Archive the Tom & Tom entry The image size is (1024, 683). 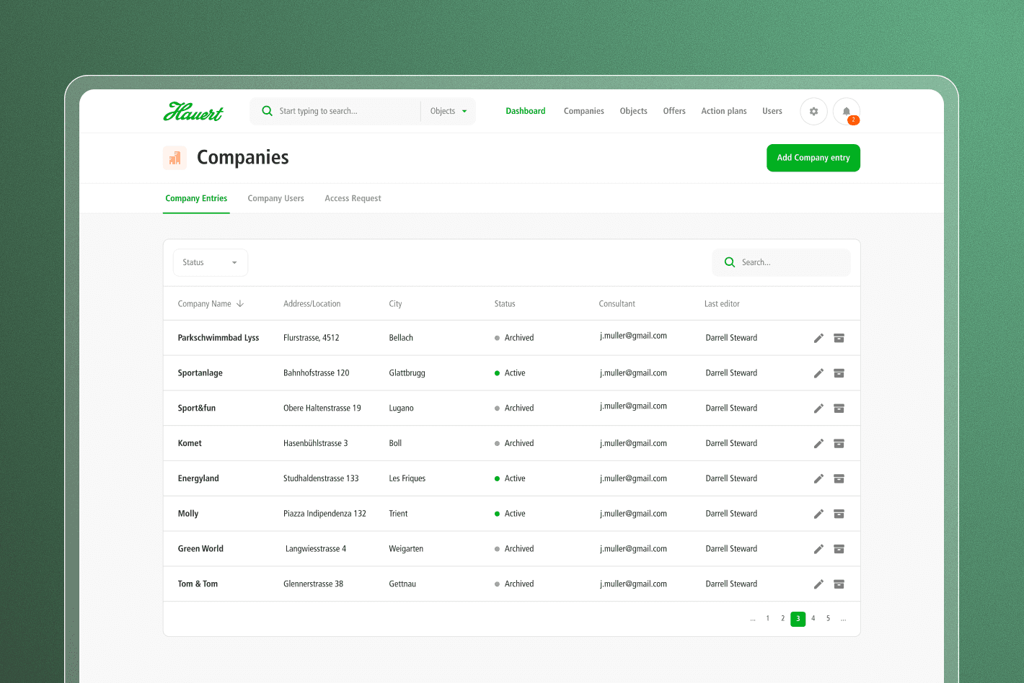point(839,584)
